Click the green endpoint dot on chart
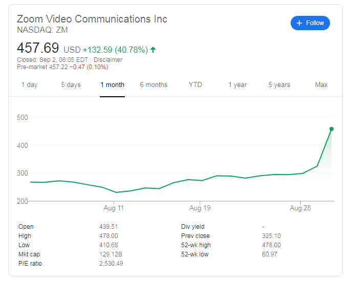The height and width of the screenshot is (282, 351). click(x=332, y=129)
